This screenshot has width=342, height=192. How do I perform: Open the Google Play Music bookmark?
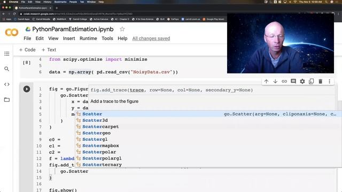(213, 19)
